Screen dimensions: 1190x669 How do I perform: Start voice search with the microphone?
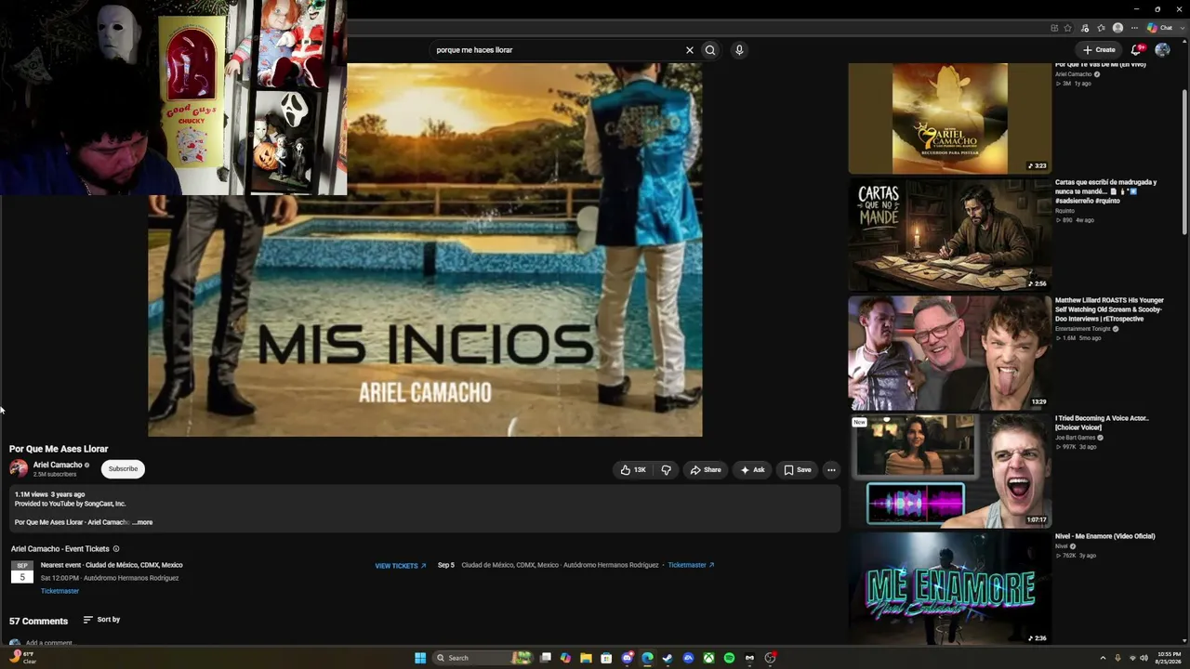click(739, 50)
